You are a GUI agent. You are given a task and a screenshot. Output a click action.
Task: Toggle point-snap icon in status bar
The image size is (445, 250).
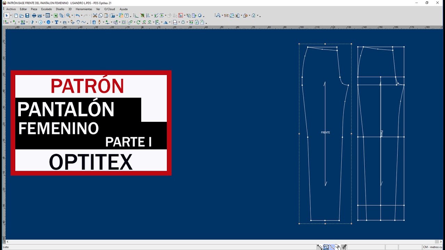pos(320,247)
